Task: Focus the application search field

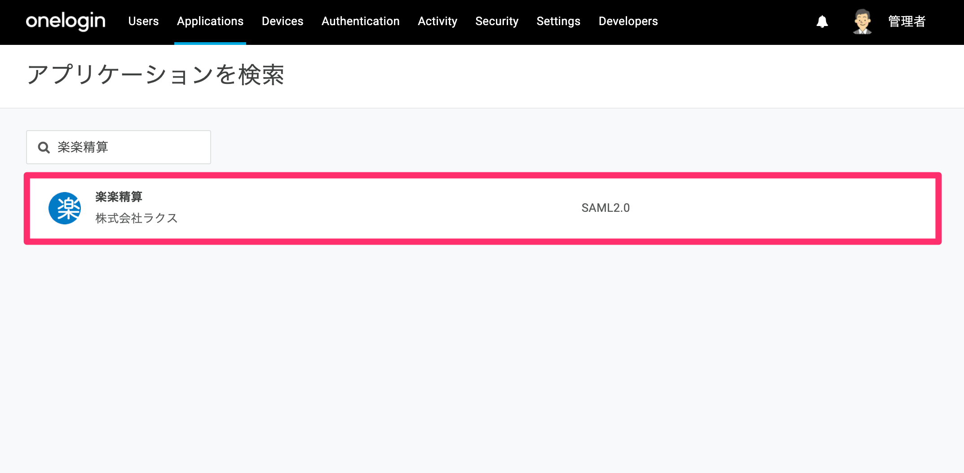Action: (x=119, y=147)
